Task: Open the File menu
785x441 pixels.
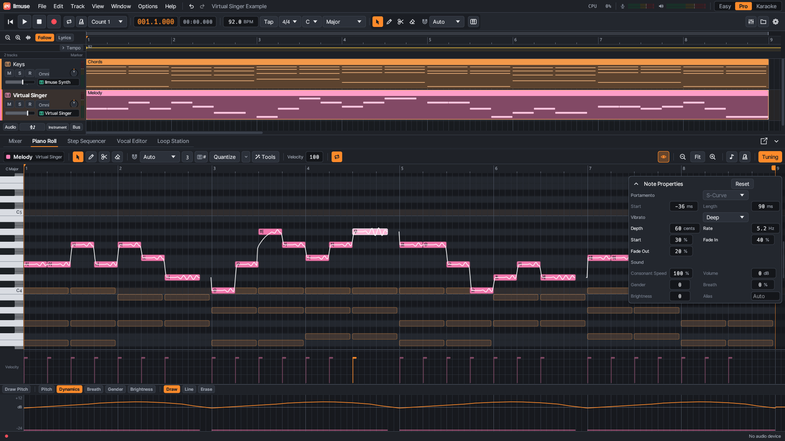Action: pos(42,6)
